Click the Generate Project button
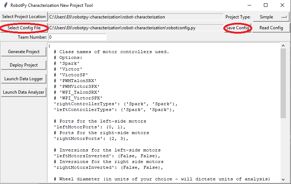 point(24,52)
